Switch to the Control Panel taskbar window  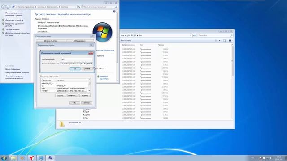[x=41, y=158]
